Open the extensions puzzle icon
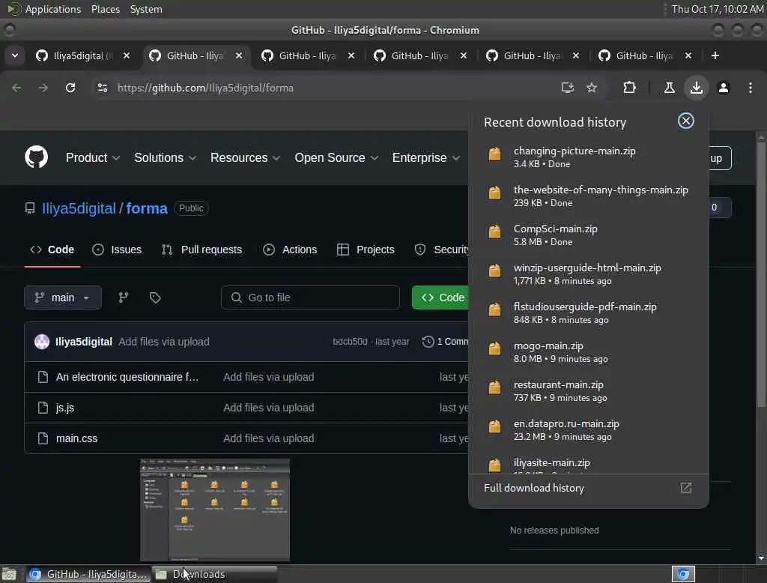The image size is (767, 583). click(629, 88)
